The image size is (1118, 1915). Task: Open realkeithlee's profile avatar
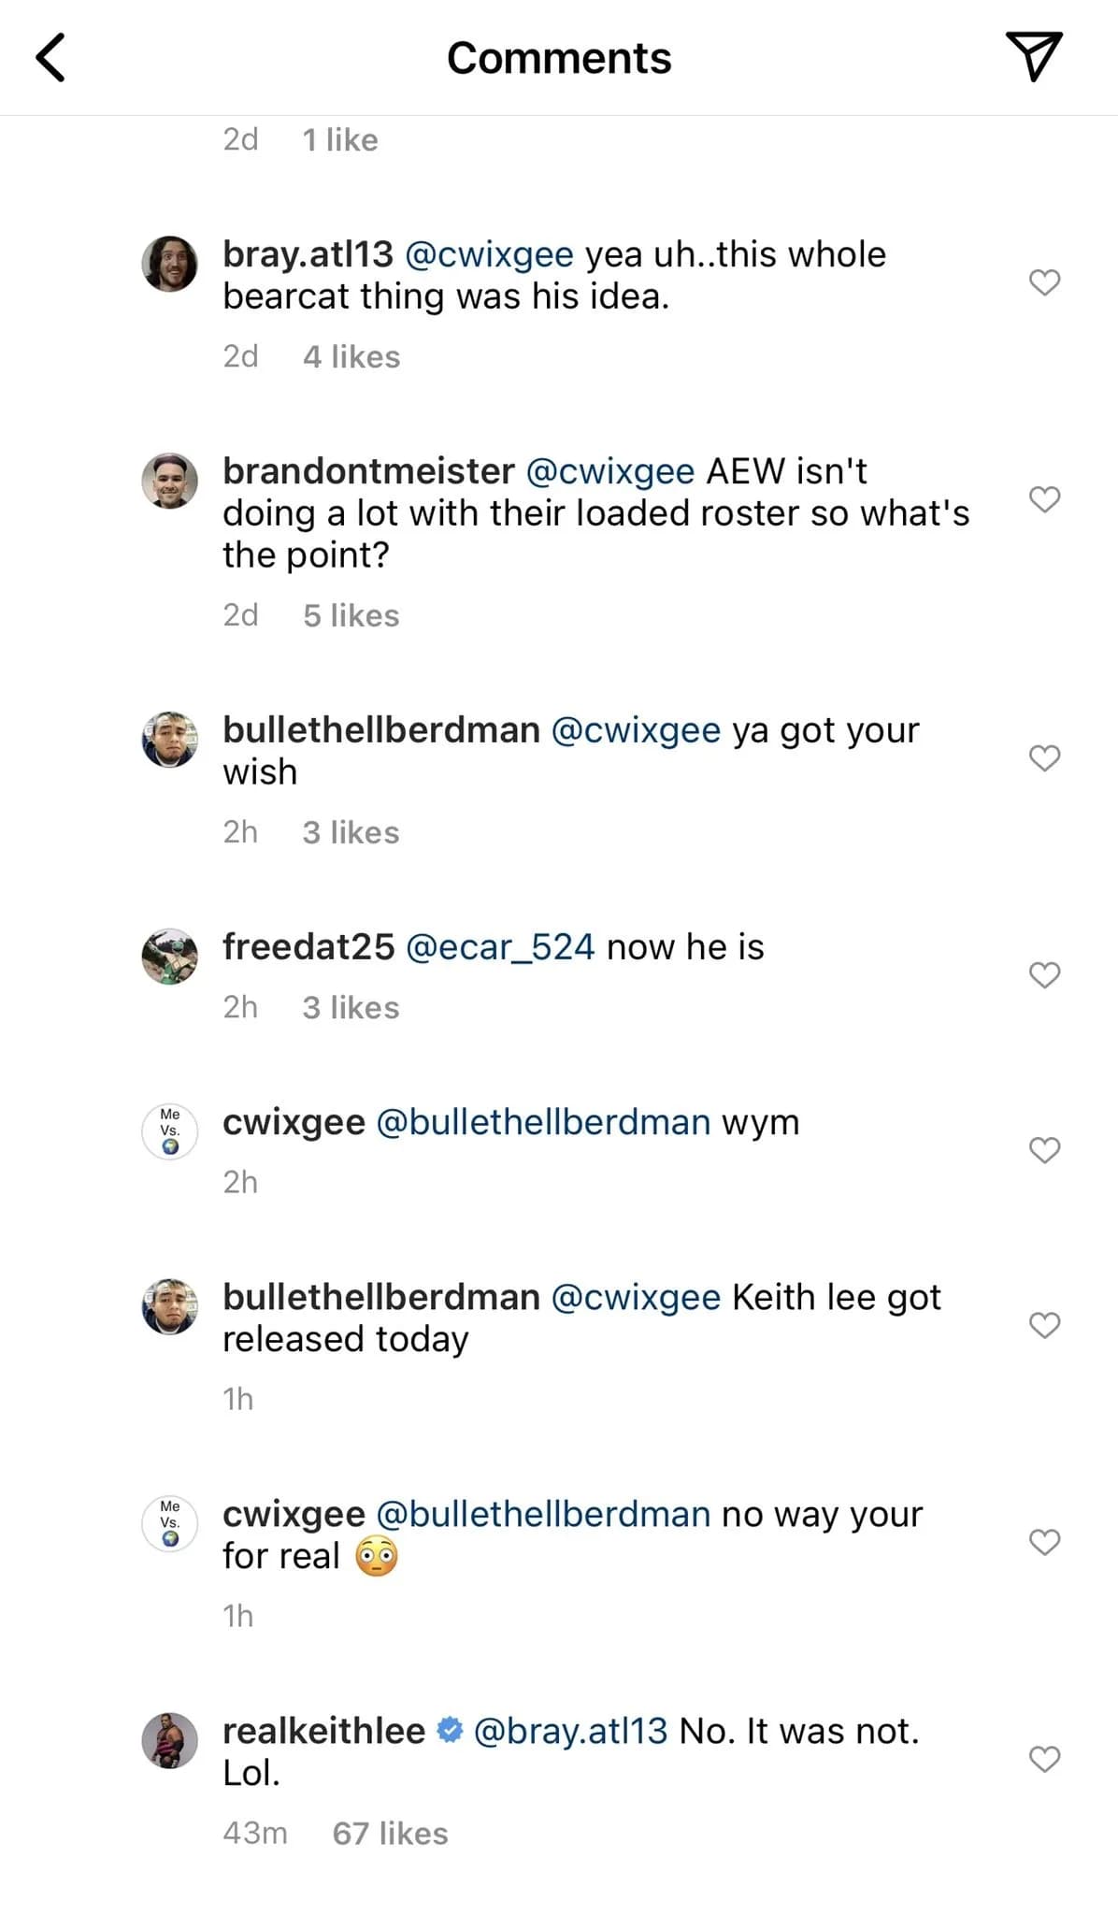point(169,1740)
